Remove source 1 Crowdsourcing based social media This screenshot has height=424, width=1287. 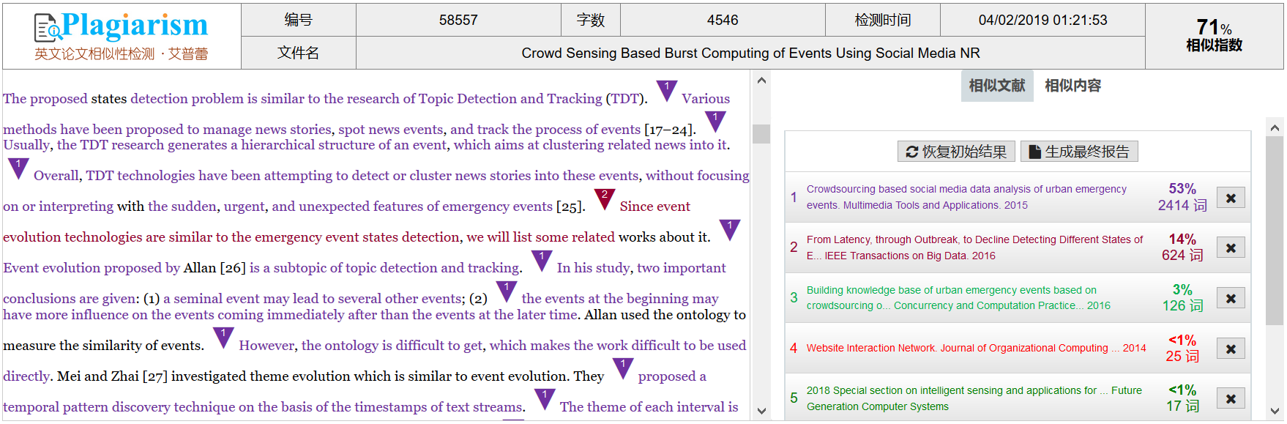point(1231,198)
